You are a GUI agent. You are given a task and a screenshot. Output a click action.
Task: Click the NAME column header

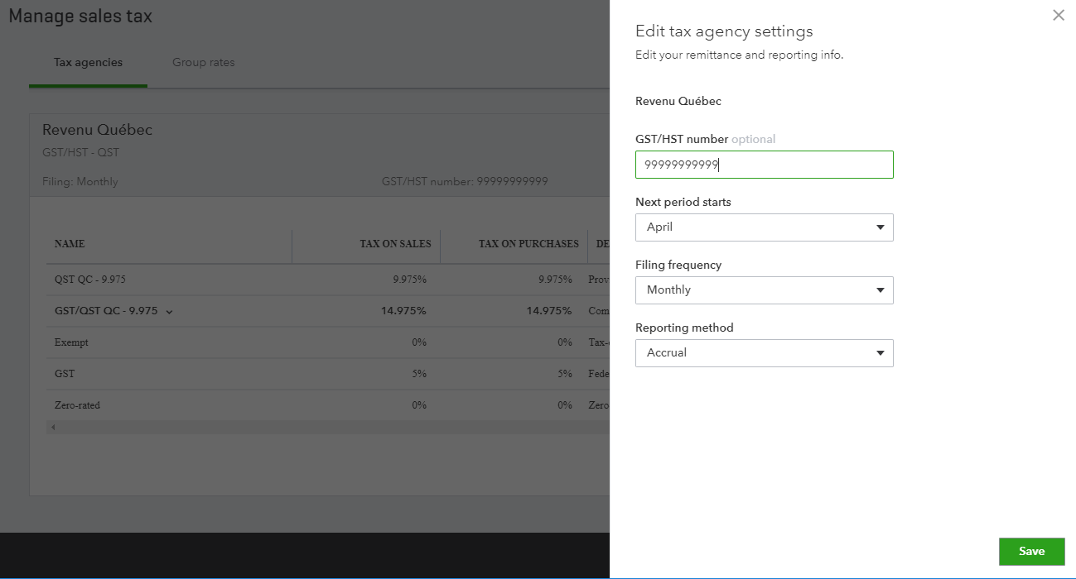tap(70, 244)
